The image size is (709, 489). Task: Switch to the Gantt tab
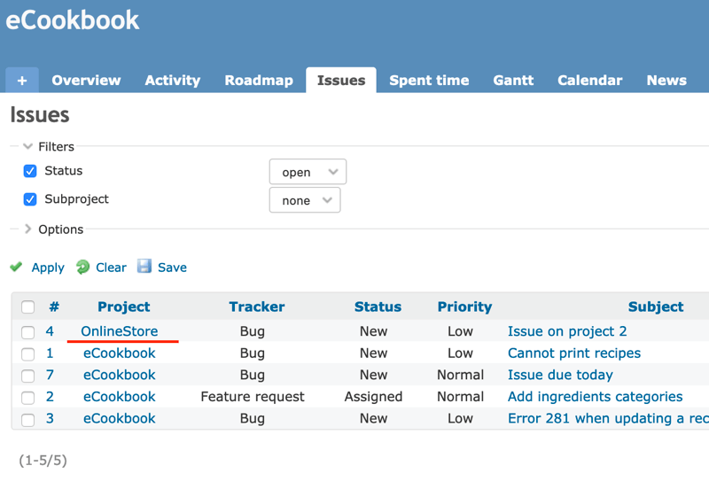[513, 81]
